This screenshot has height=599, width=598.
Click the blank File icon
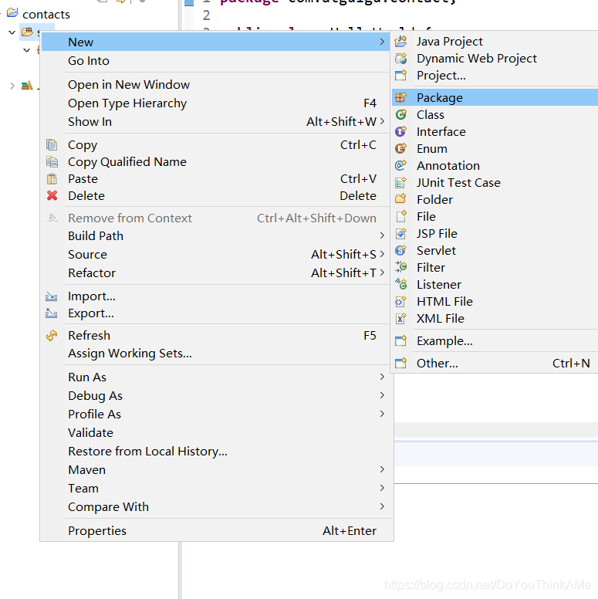[x=400, y=217]
